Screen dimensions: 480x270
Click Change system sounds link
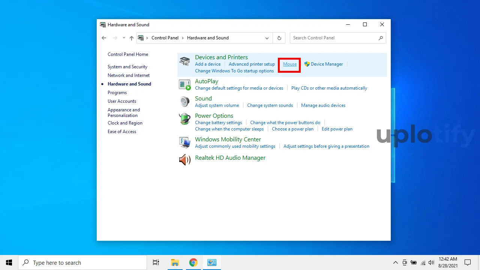270,105
